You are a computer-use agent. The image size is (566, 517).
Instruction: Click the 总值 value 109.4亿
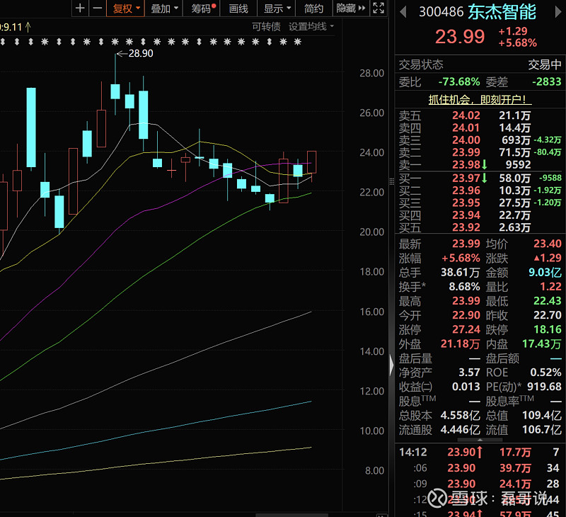[x=541, y=416]
